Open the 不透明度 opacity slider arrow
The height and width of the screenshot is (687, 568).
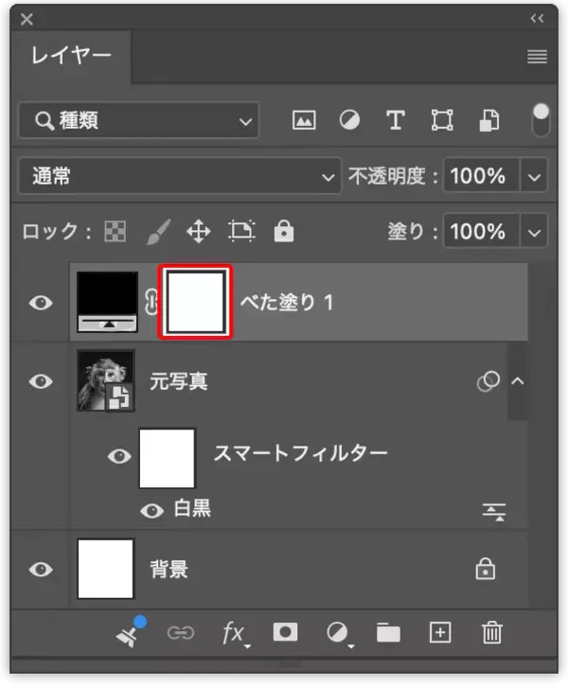(x=534, y=177)
